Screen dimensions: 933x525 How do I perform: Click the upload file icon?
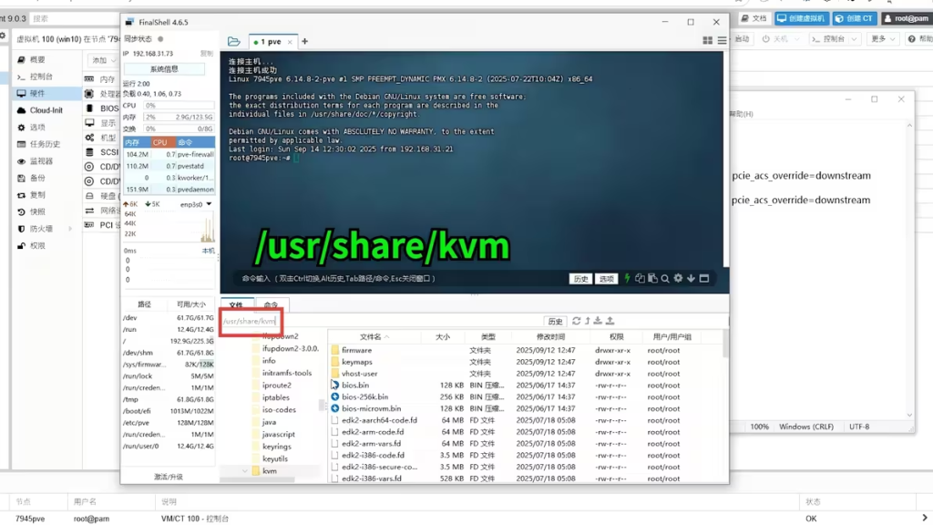point(610,321)
